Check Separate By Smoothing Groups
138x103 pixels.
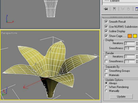(106, 71)
